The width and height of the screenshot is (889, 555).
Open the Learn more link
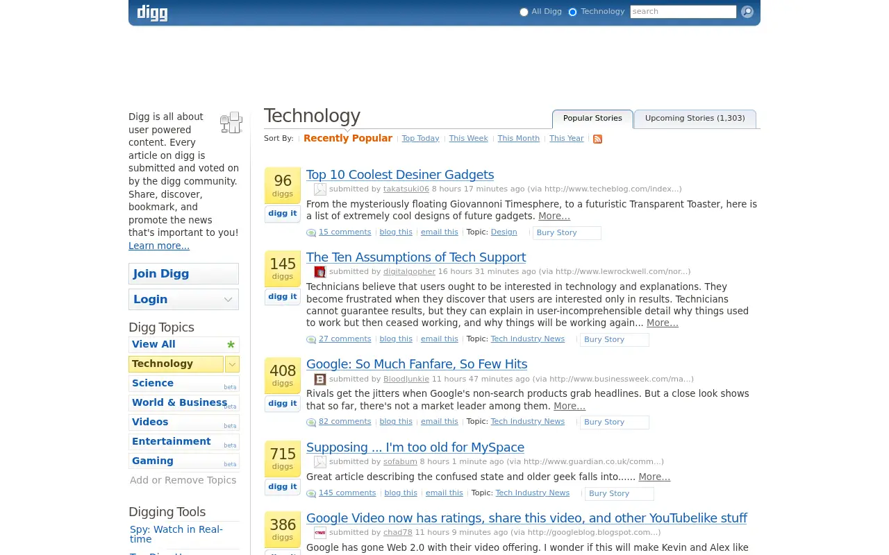(x=159, y=246)
